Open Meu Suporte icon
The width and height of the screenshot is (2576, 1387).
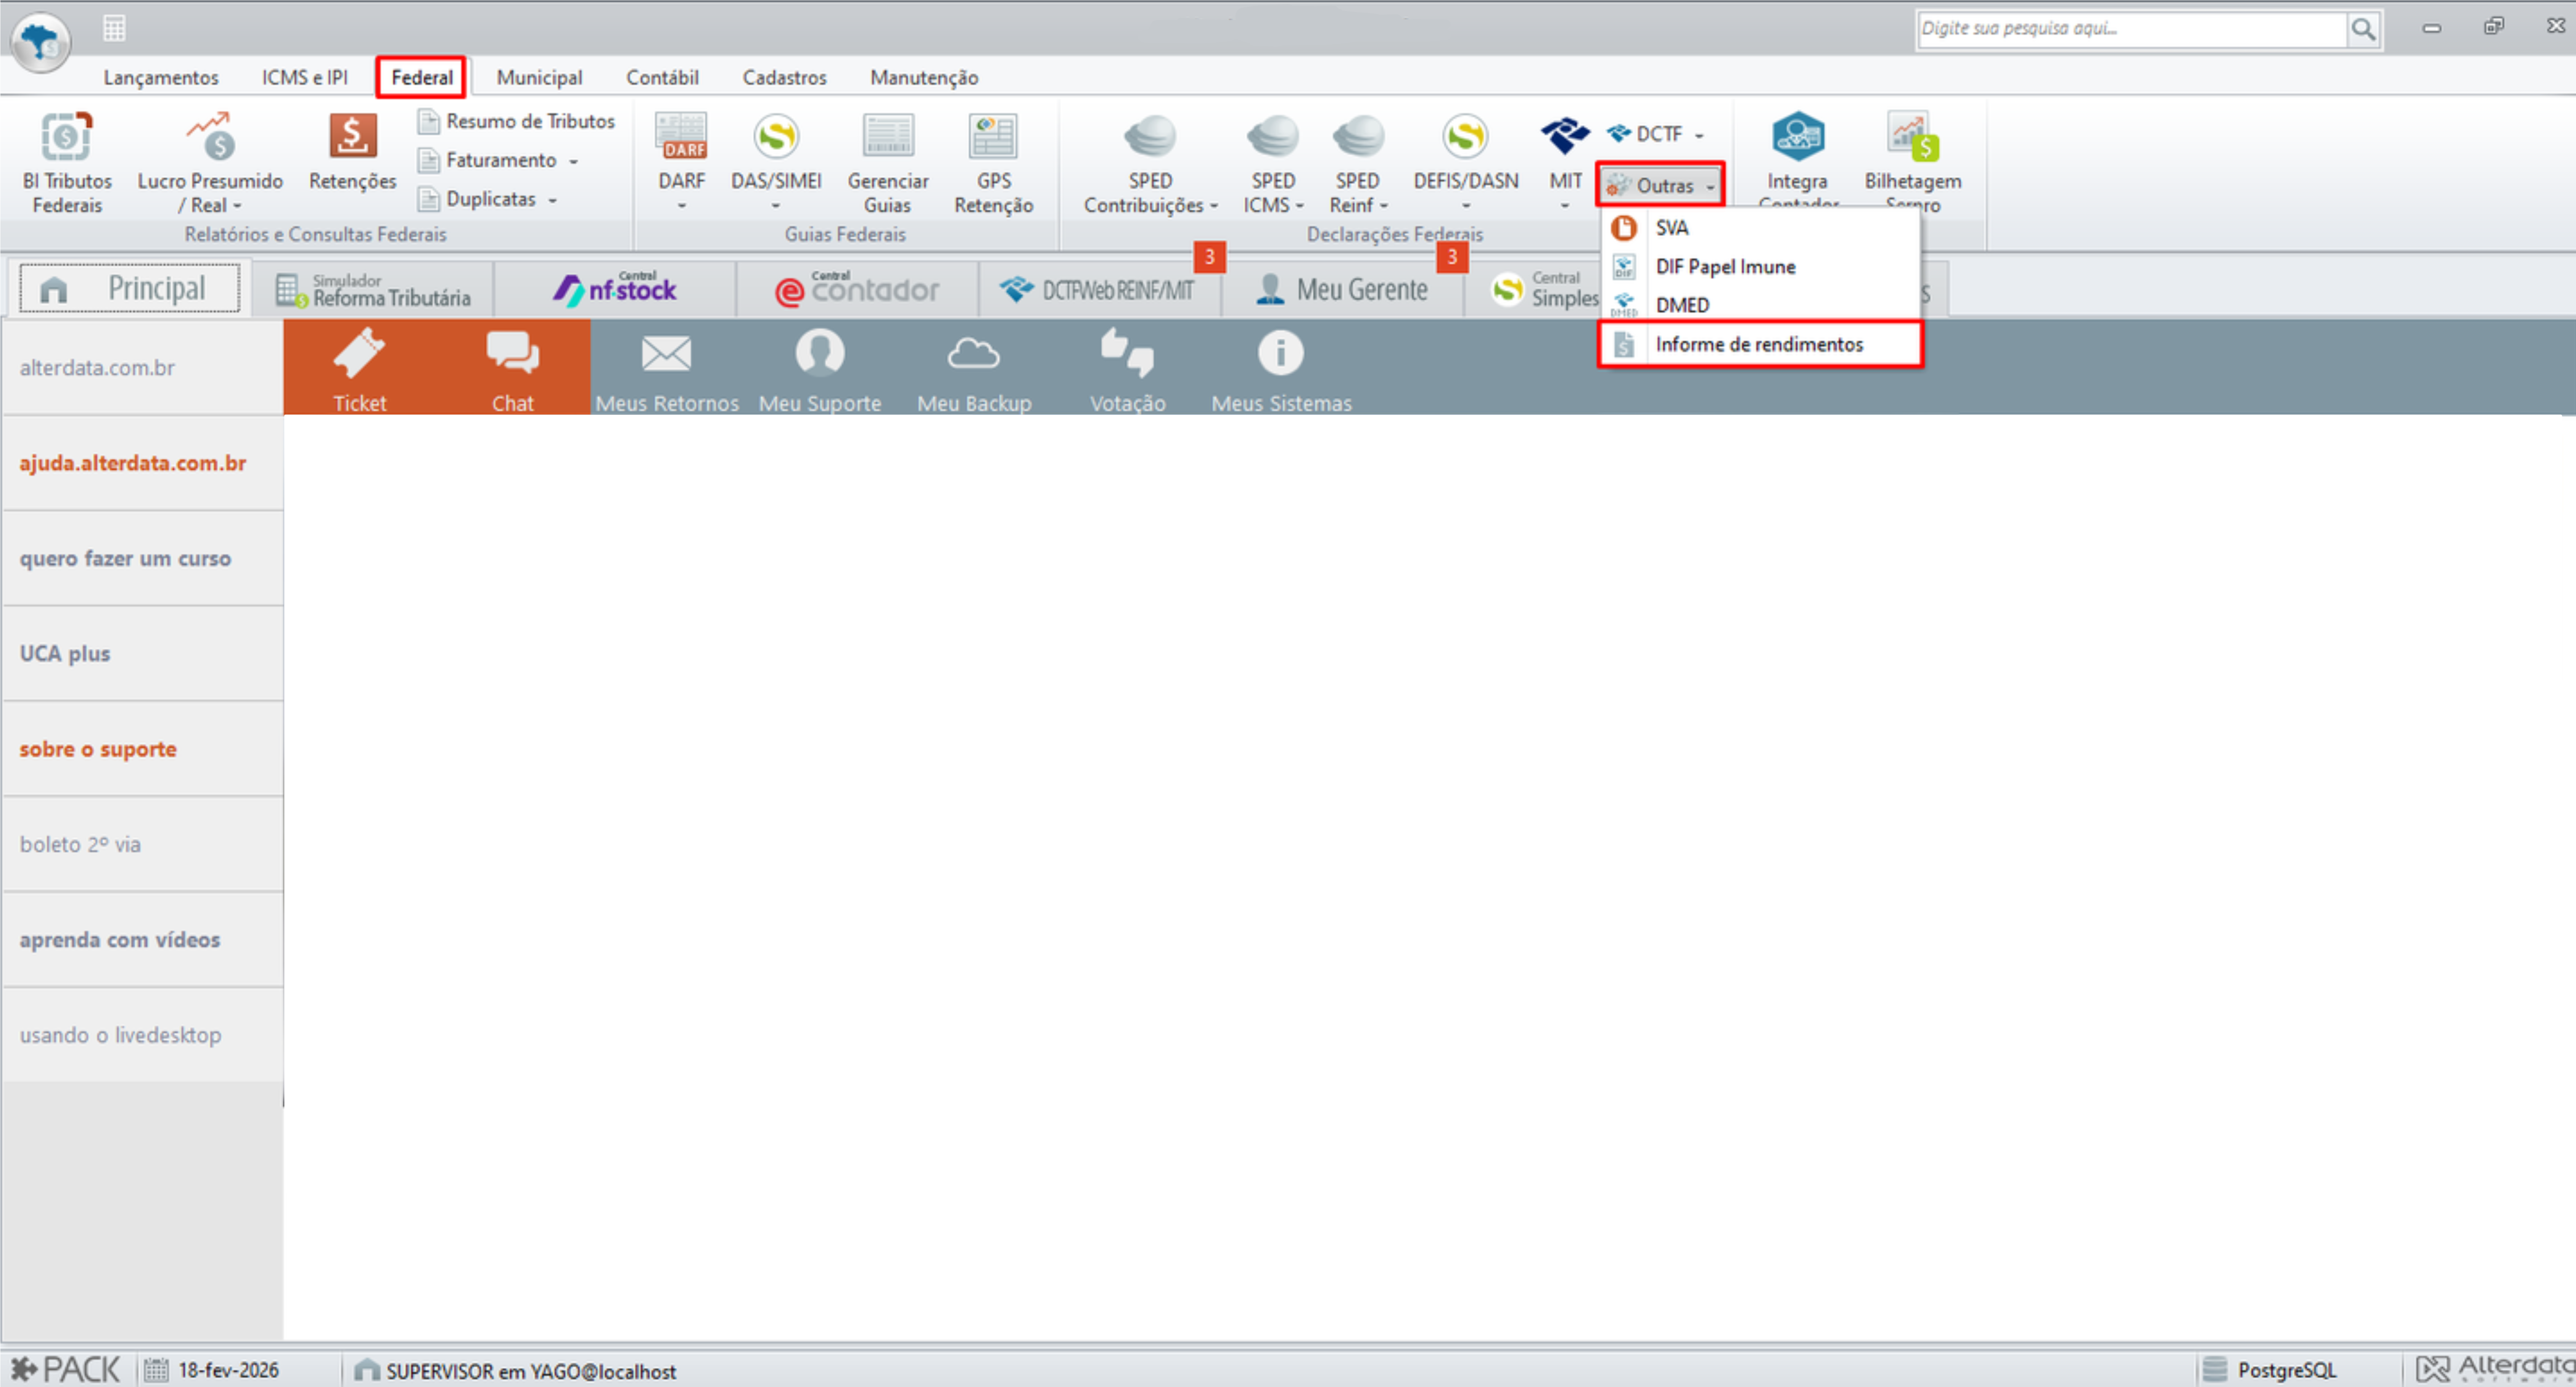820,354
